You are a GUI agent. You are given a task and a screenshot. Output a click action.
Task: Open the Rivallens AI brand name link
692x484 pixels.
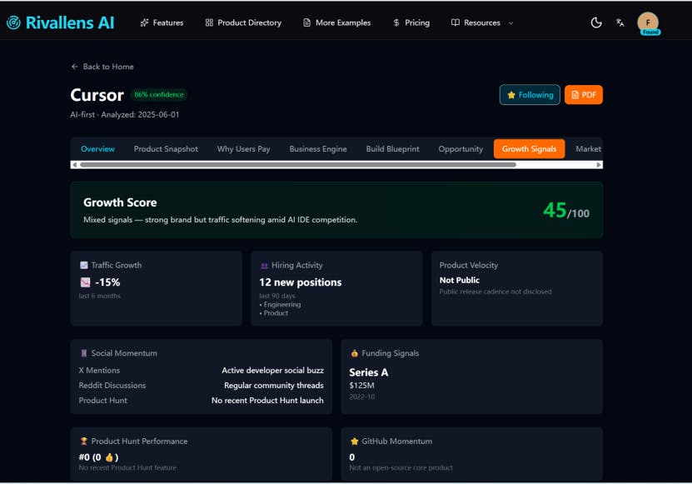point(70,22)
